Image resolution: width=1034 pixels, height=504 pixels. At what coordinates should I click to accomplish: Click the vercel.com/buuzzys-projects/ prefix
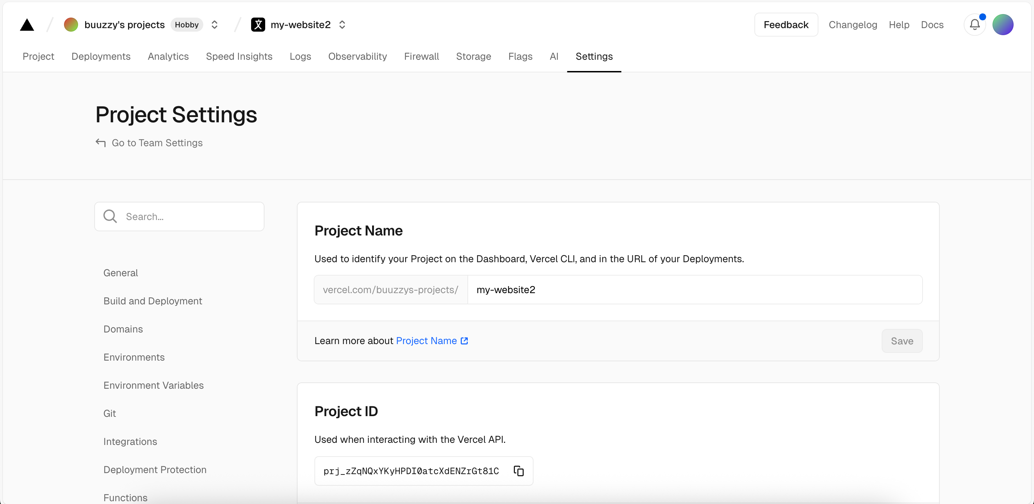pos(390,290)
